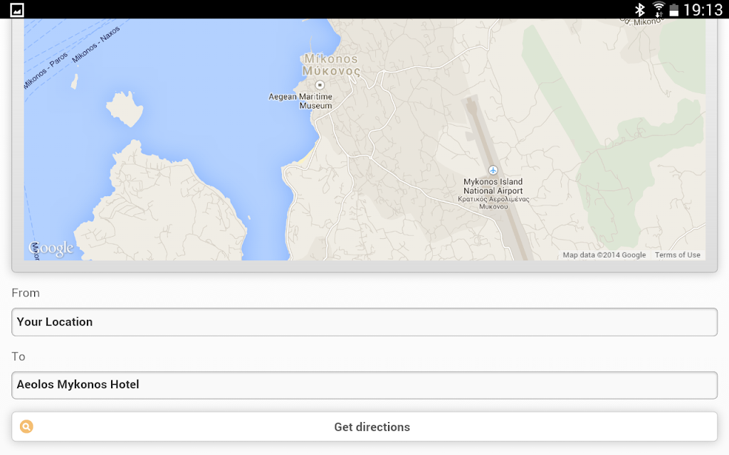Open the screenshot notification icon
729x455 pixels.
pos(17,10)
